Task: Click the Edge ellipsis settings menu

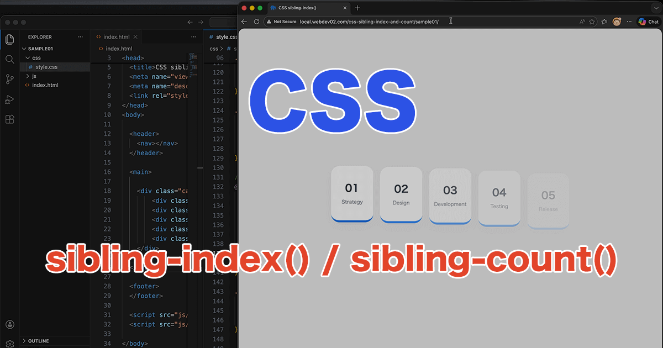Action: (629, 22)
